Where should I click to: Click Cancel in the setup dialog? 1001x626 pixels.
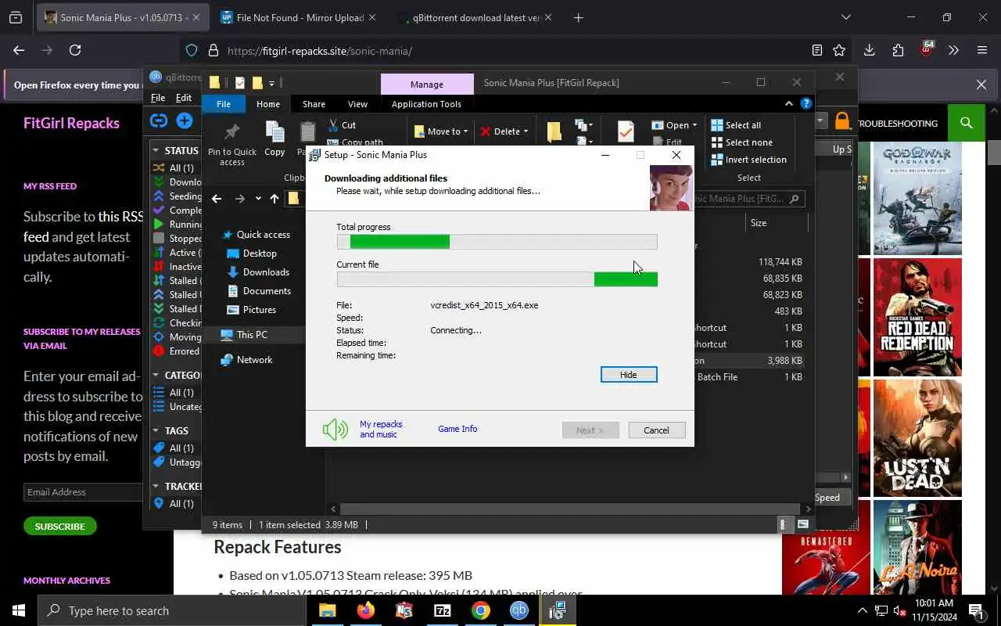[656, 430]
